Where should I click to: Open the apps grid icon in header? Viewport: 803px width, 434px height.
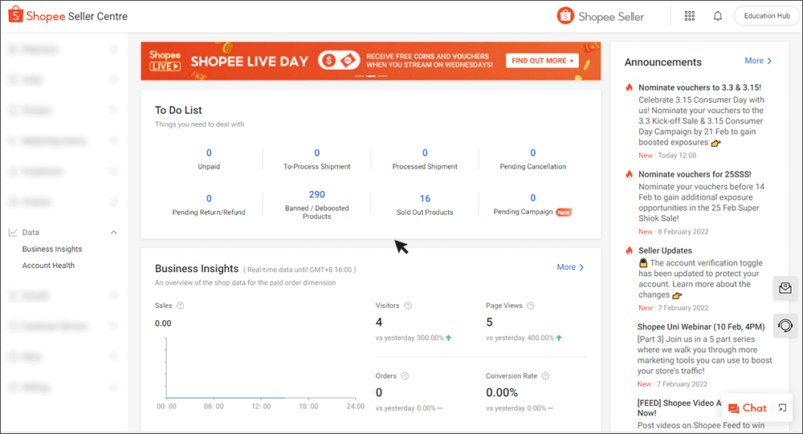click(690, 16)
